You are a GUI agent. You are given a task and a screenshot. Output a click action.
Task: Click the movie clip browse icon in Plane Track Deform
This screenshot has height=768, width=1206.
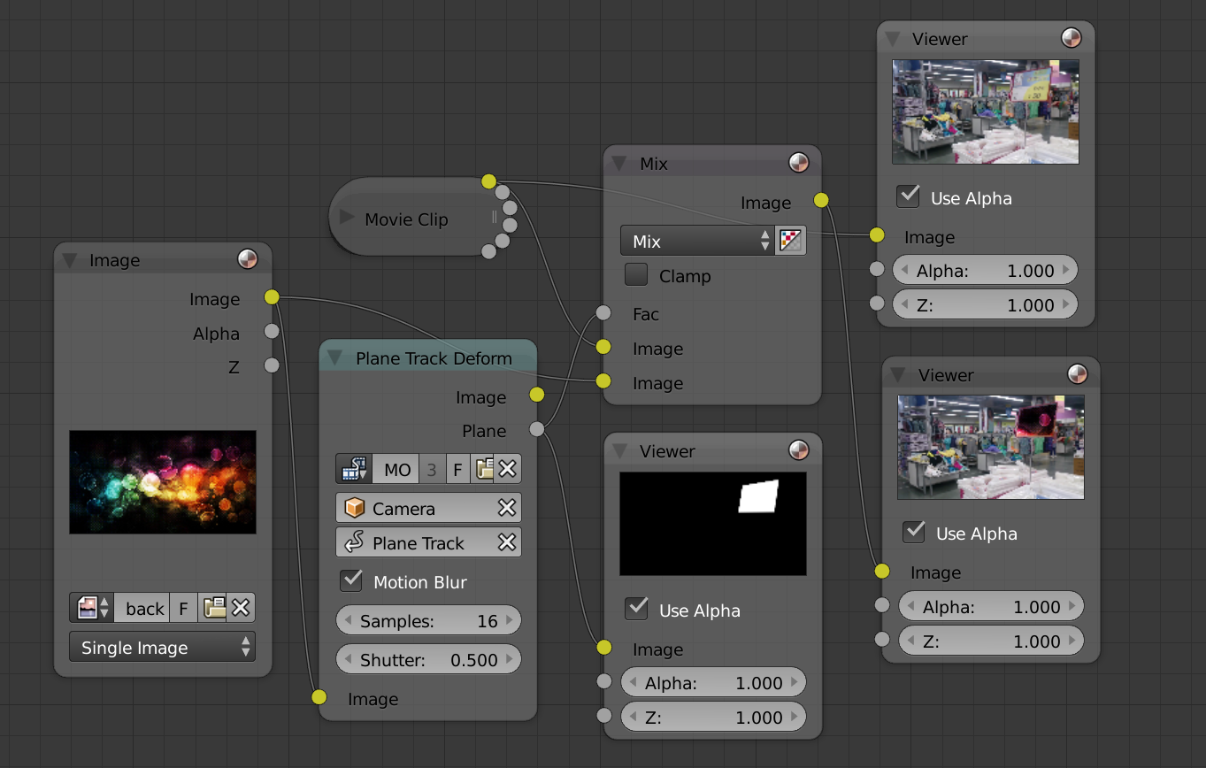[354, 469]
